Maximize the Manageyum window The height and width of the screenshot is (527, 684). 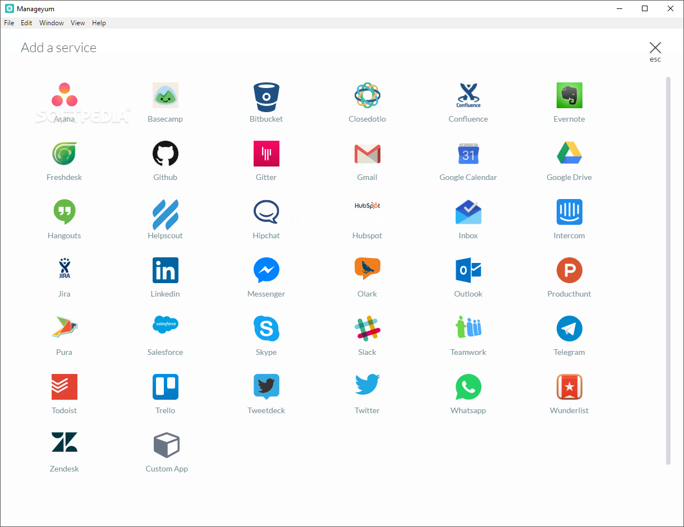click(645, 8)
